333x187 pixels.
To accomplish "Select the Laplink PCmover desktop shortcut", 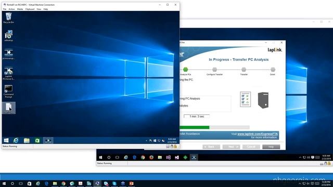I will click(8, 74).
